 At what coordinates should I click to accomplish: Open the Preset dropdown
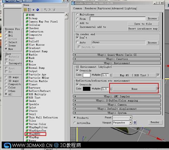(122, 118)
